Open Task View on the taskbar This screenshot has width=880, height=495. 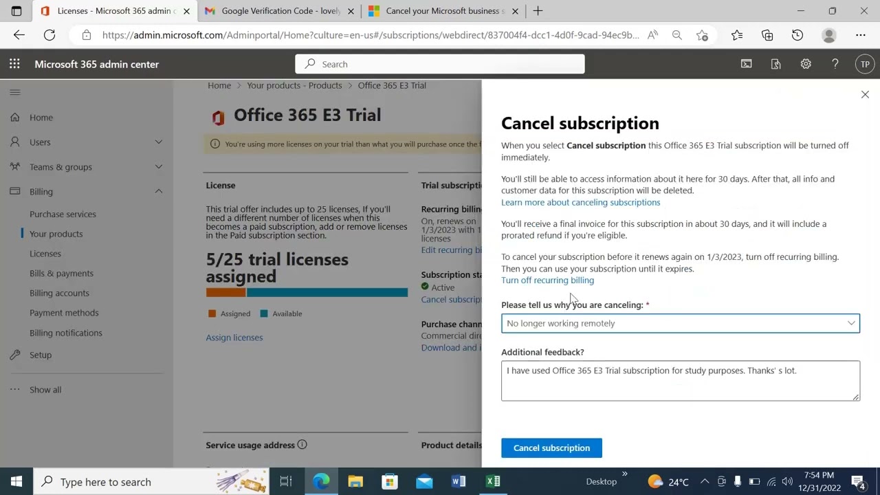[286, 481]
